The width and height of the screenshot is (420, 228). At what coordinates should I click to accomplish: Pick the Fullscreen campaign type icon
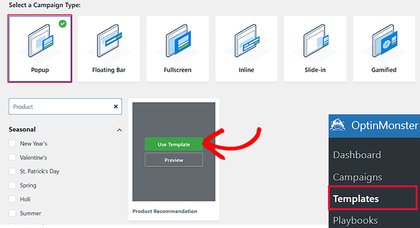178,41
